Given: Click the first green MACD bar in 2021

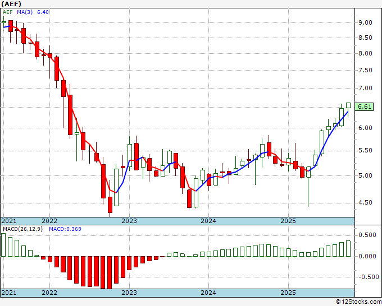Looking at the screenshot, I should 3,245.
